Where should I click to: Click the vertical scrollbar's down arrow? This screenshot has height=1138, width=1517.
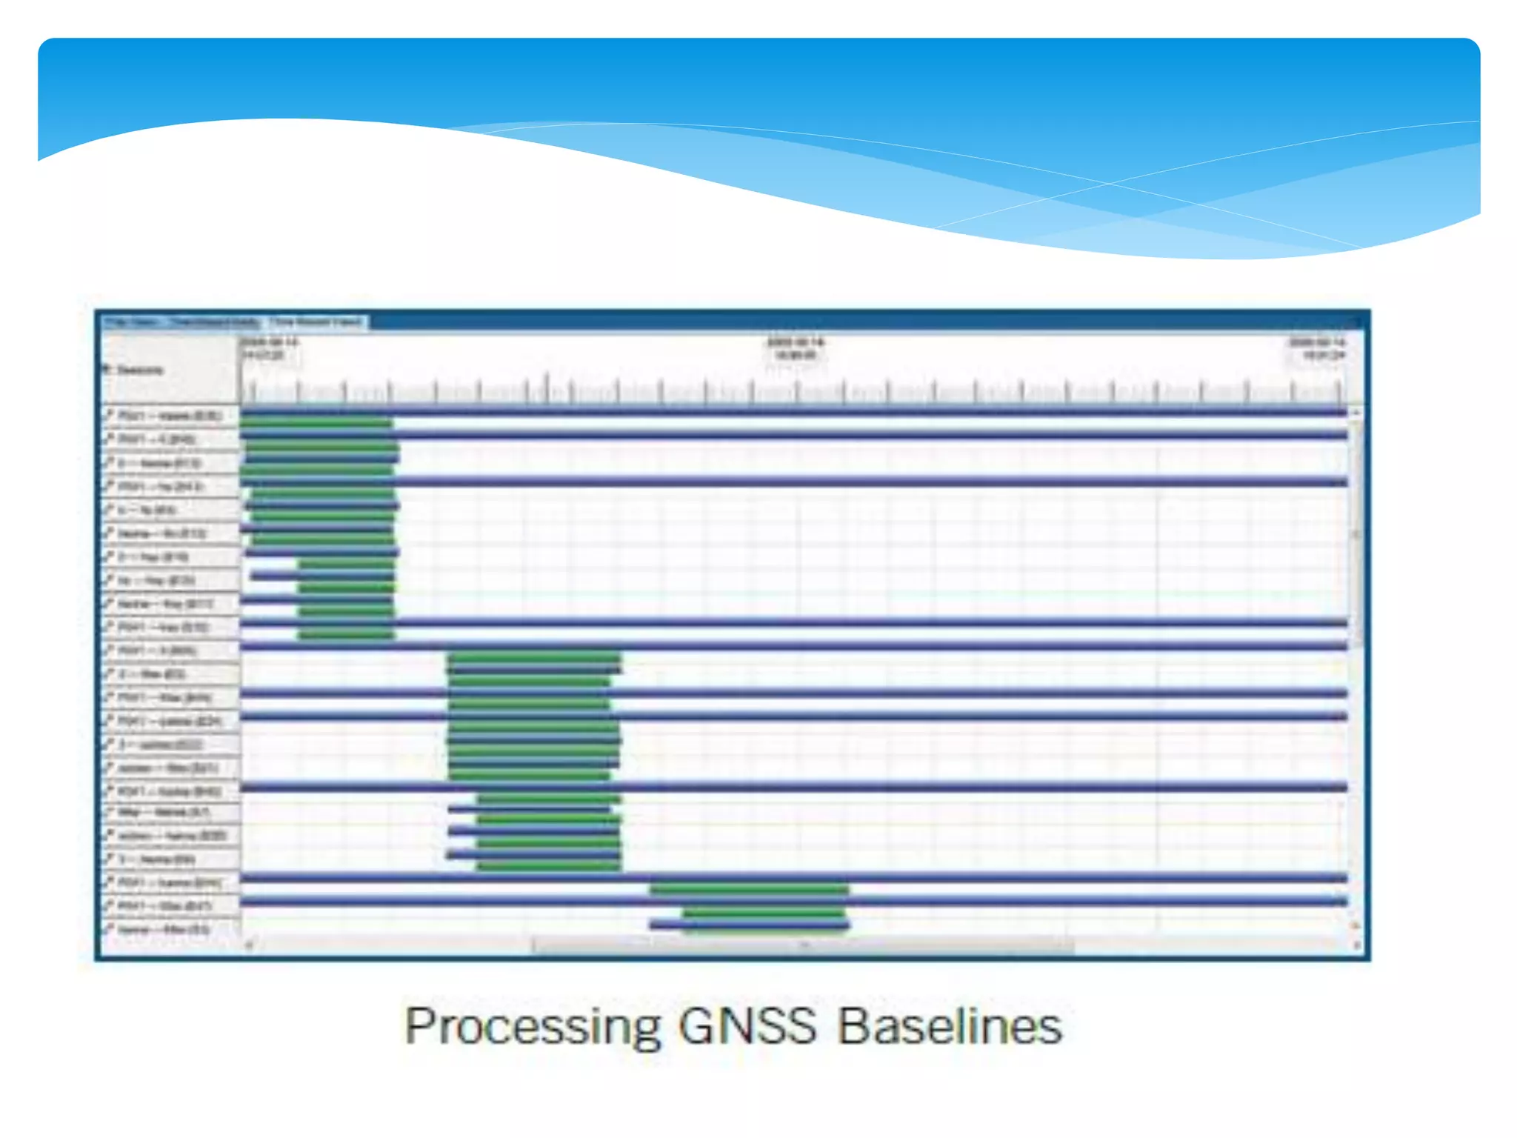point(1356,926)
